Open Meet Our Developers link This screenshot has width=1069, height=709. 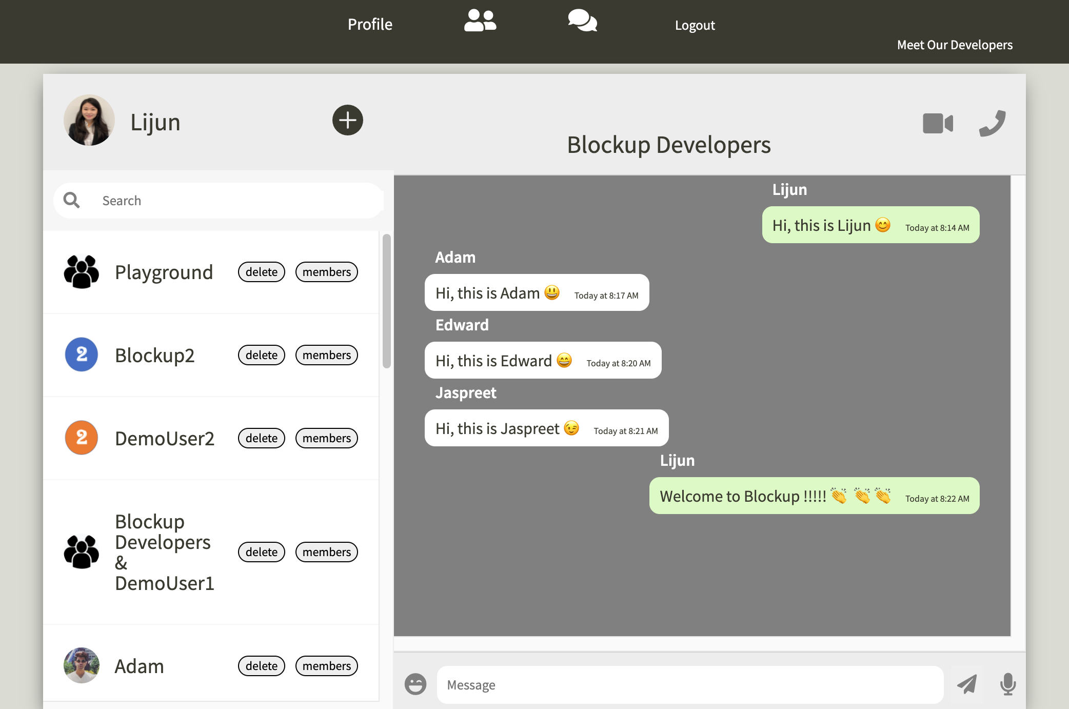(x=955, y=45)
